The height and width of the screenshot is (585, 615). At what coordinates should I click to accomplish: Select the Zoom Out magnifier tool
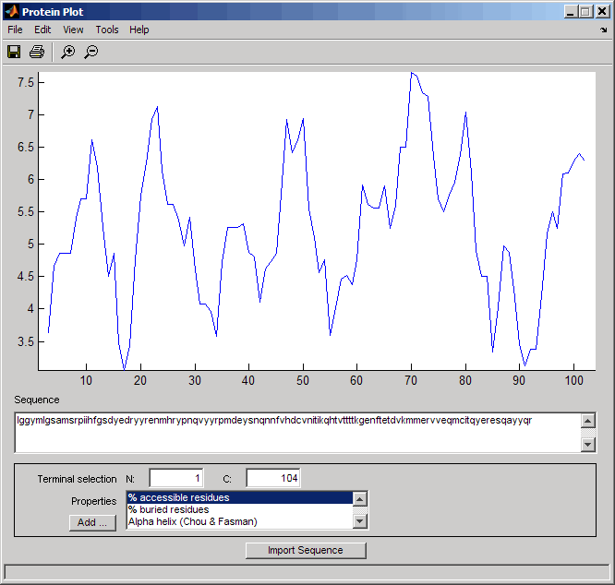(90, 52)
